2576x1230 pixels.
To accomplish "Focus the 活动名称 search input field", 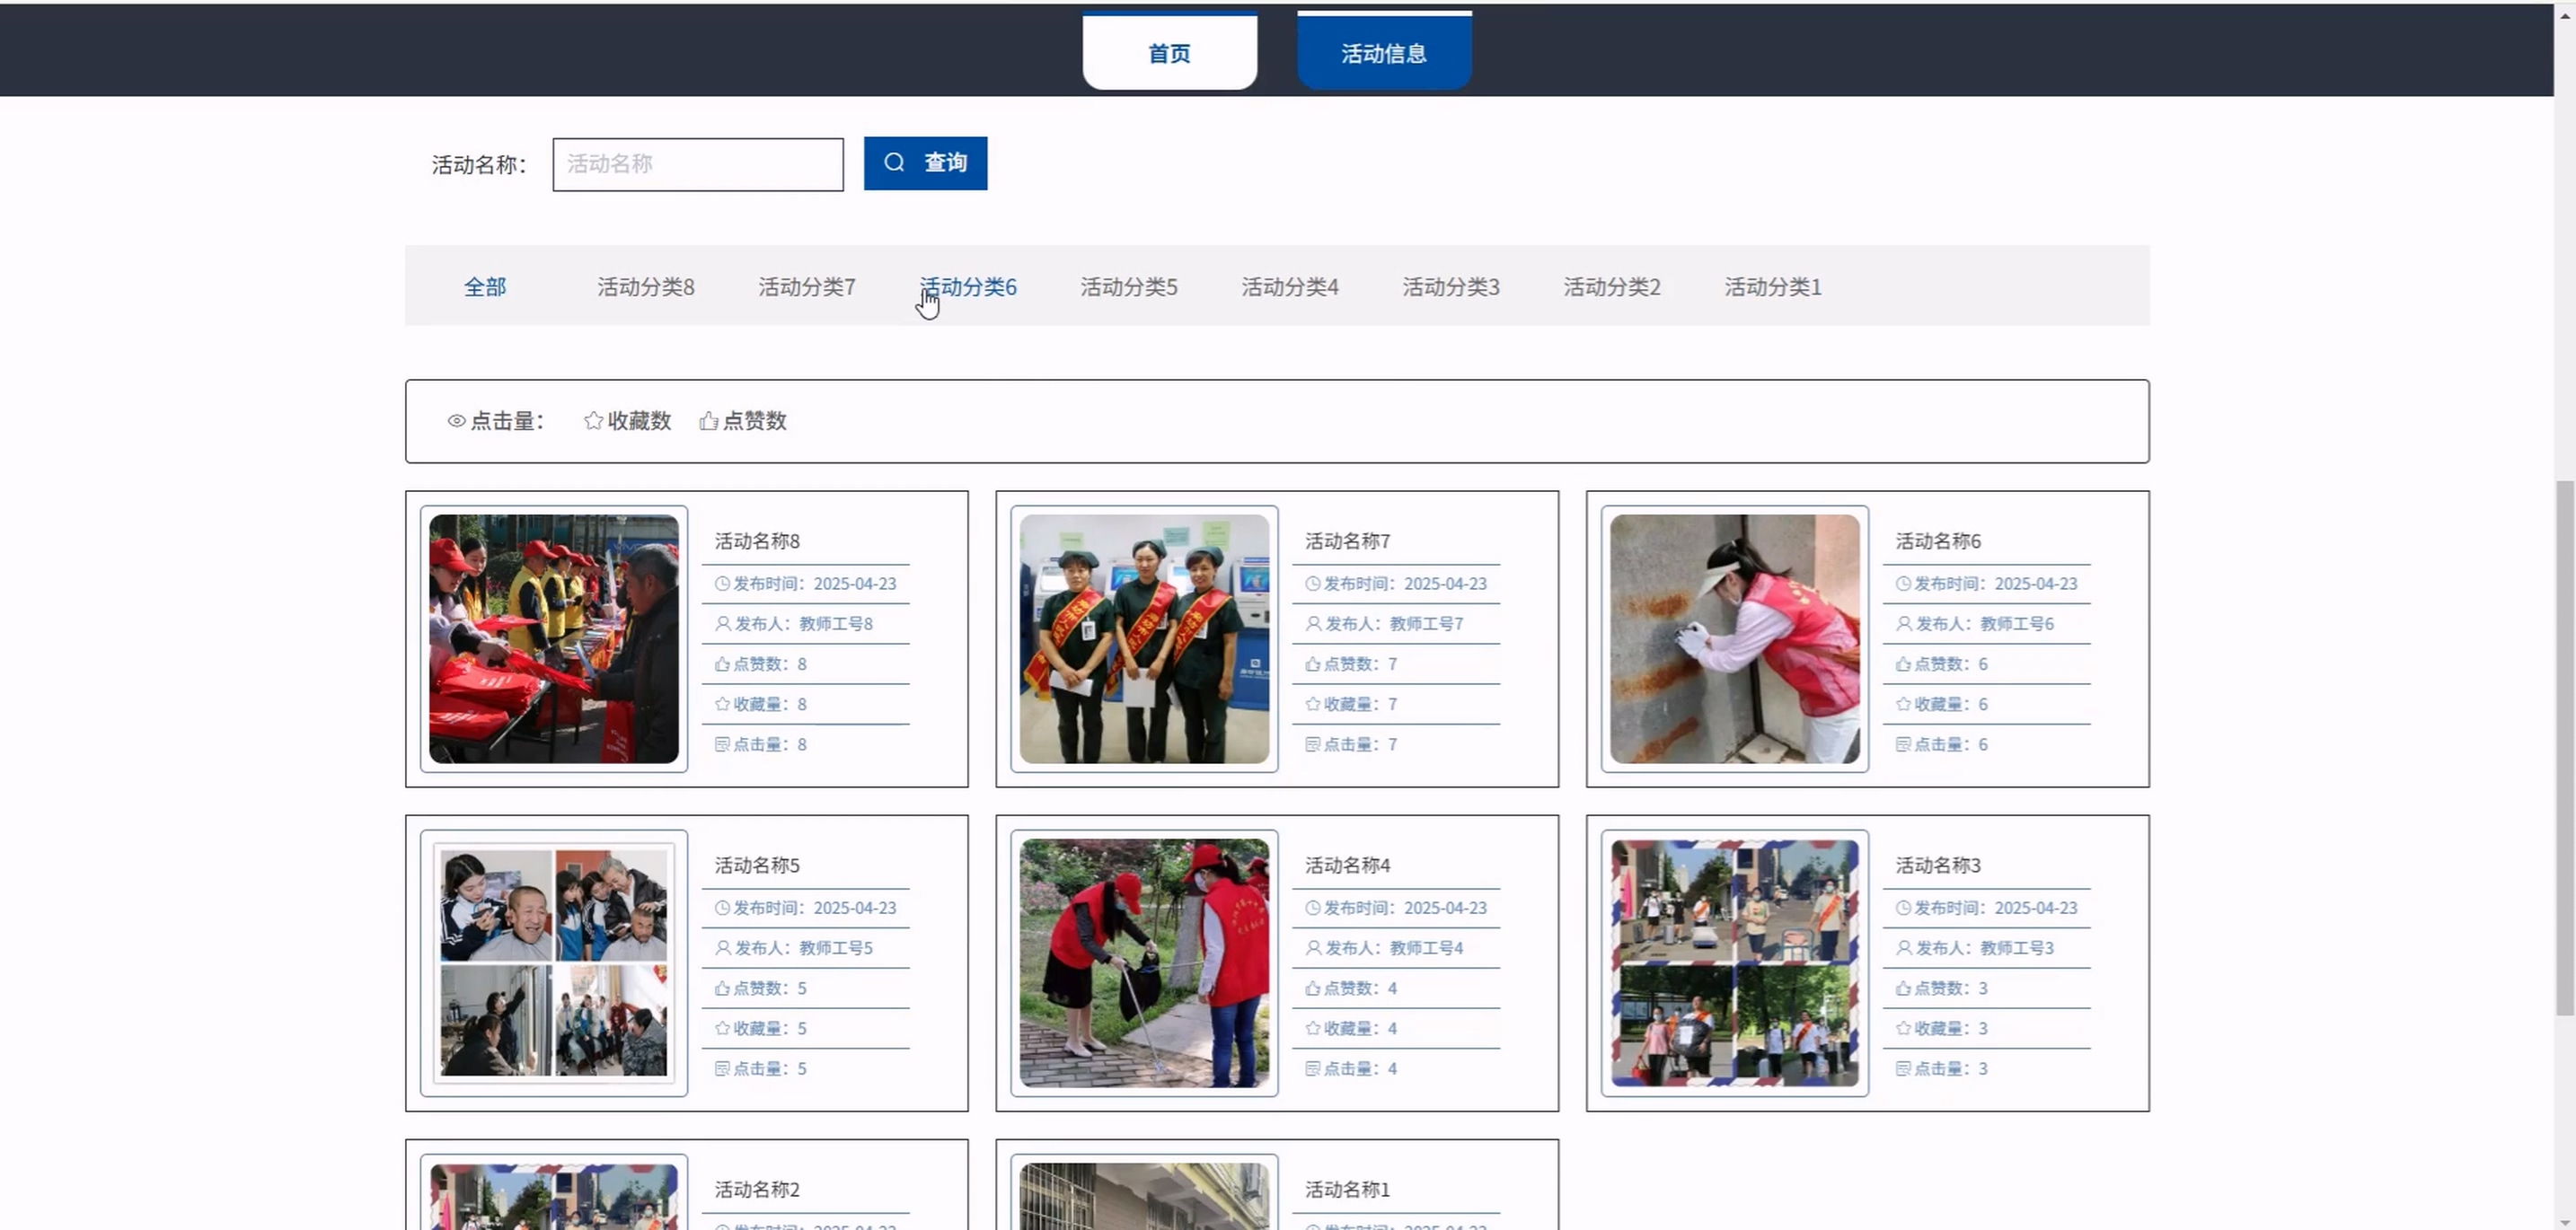I will coord(697,164).
